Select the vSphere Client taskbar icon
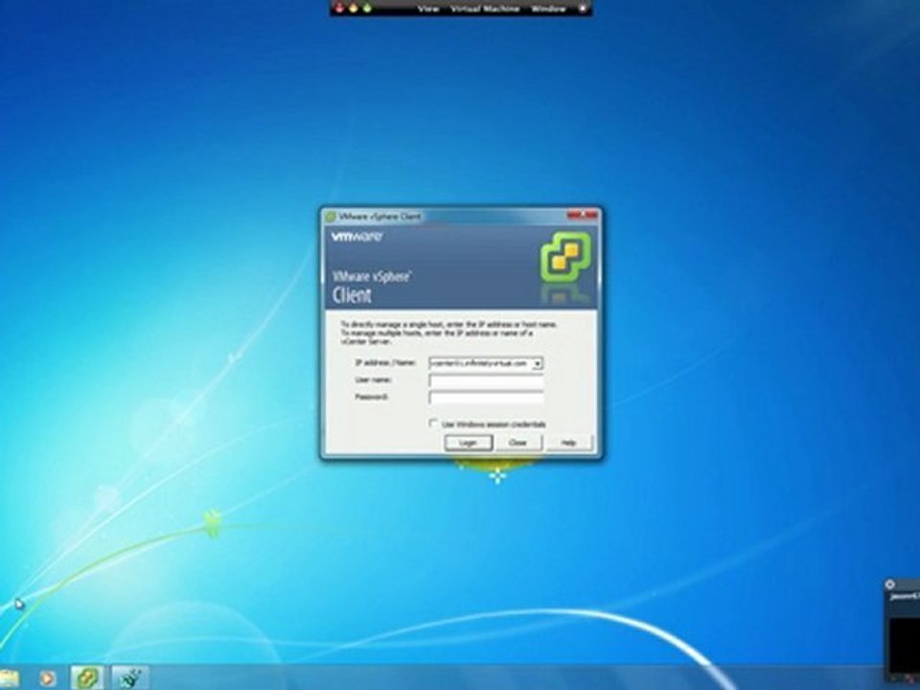 (87, 678)
